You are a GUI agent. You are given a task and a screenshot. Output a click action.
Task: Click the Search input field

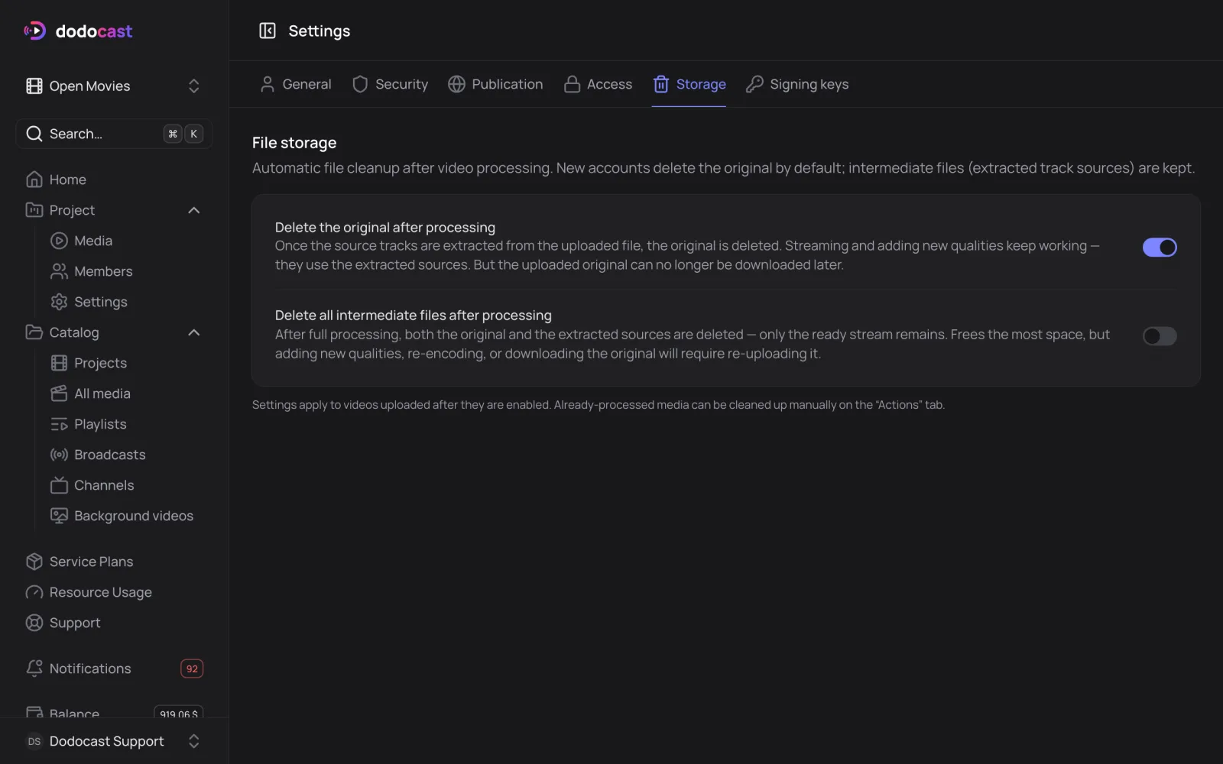(114, 134)
